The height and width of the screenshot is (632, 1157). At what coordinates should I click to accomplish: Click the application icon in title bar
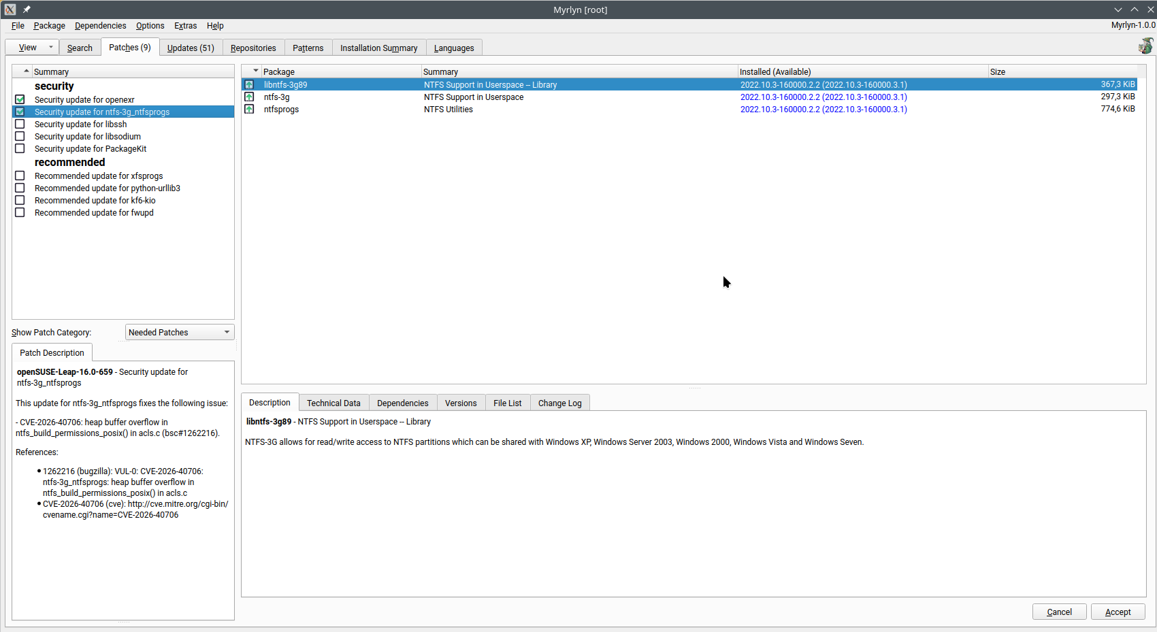coord(10,10)
